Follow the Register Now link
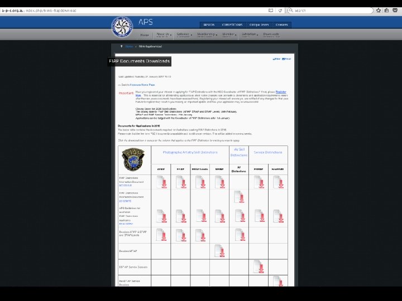This screenshot has width=402, height=301. click(x=281, y=92)
